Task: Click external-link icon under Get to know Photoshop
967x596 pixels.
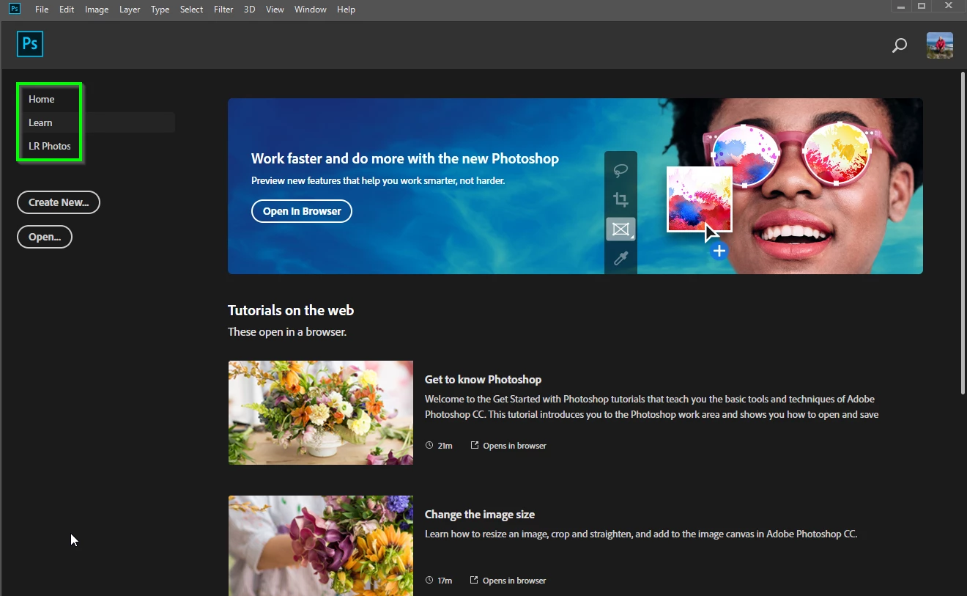Action: click(475, 446)
